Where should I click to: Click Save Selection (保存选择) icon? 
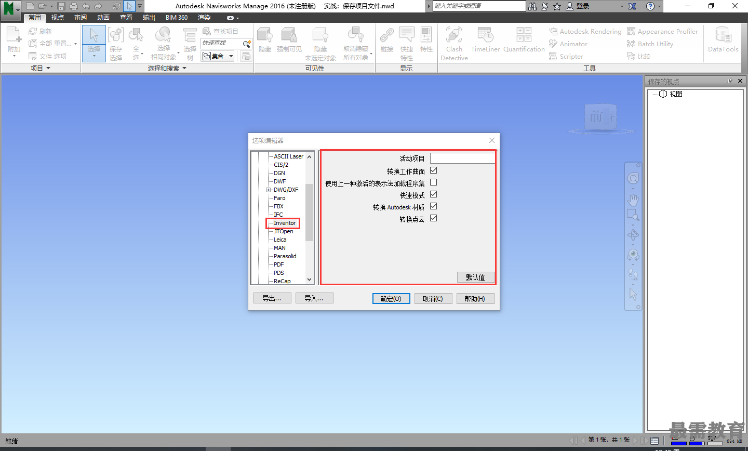116,35
